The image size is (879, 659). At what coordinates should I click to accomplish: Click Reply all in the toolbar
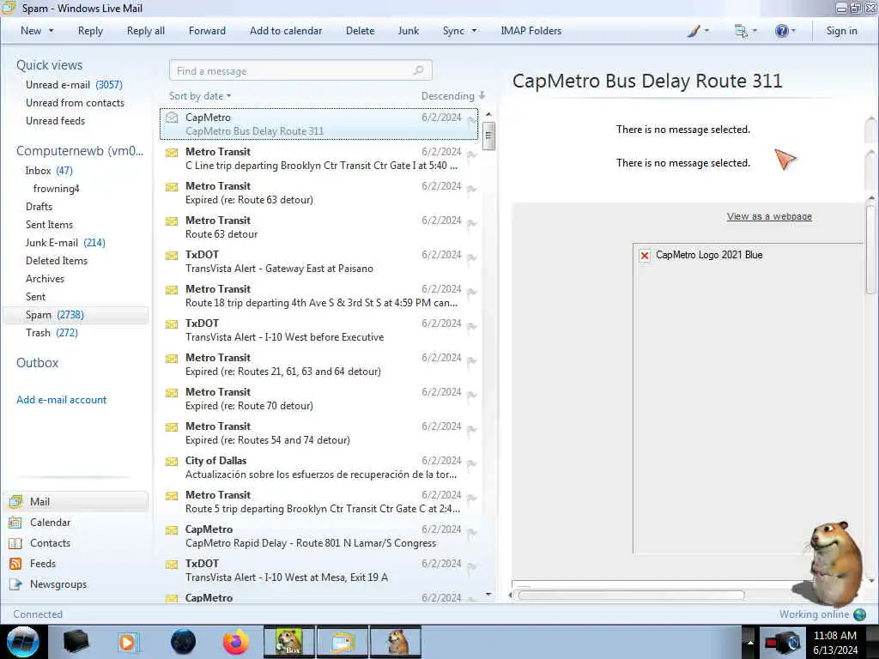146,31
